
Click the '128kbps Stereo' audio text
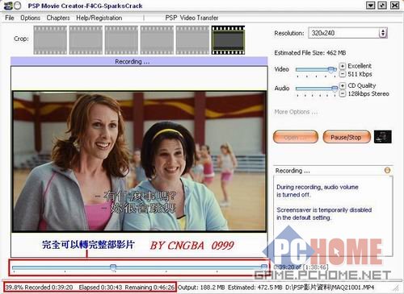click(368, 93)
